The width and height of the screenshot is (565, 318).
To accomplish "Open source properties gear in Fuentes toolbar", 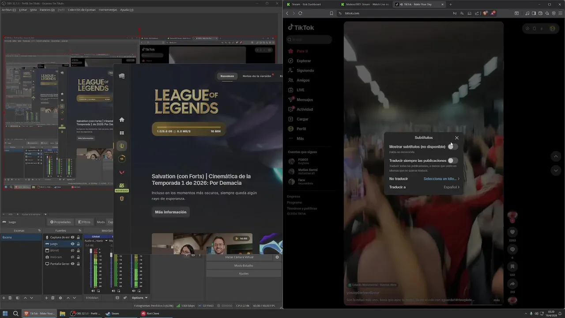I will (x=60, y=298).
